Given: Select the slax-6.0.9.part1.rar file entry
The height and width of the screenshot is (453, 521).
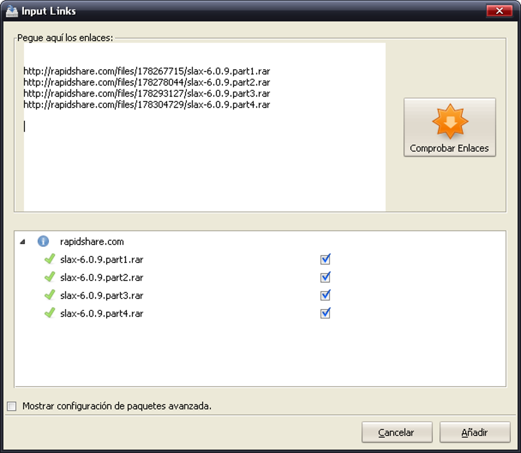Looking at the screenshot, I should tap(102, 260).
